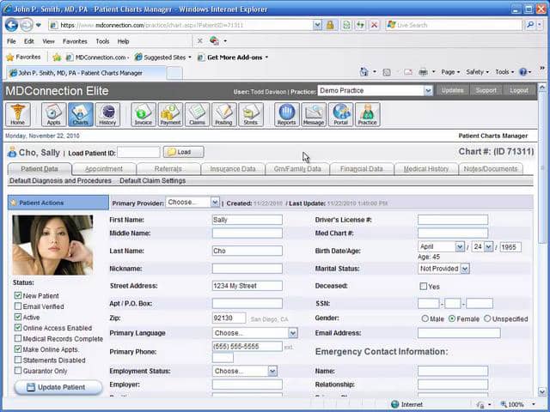
Task: Toggle the Active status checkbox
Action: point(18,317)
